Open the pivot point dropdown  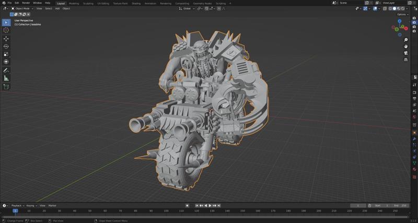[x=200, y=8]
